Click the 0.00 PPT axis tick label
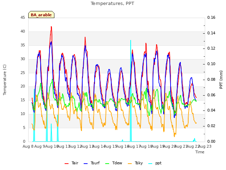Screen dimensions: 226x170 211,141
